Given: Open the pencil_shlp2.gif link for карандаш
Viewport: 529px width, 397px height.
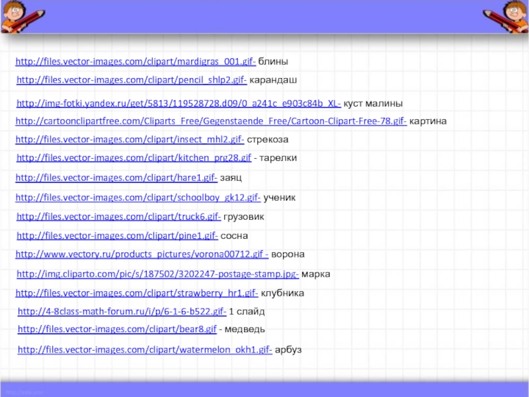Looking at the screenshot, I should [x=132, y=80].
